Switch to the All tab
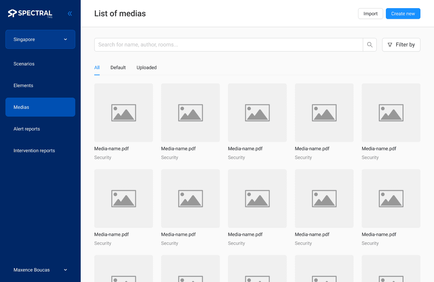The height and width of the screenshot is (282, 434). (x=97, y=67)
